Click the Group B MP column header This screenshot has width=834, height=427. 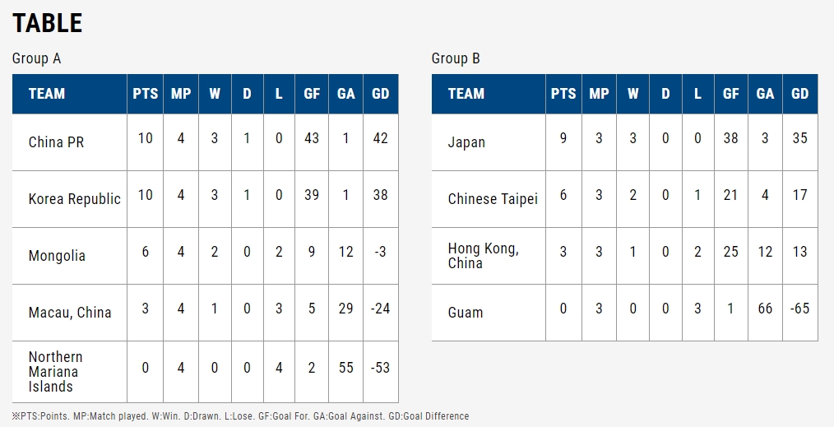point(599,94)
